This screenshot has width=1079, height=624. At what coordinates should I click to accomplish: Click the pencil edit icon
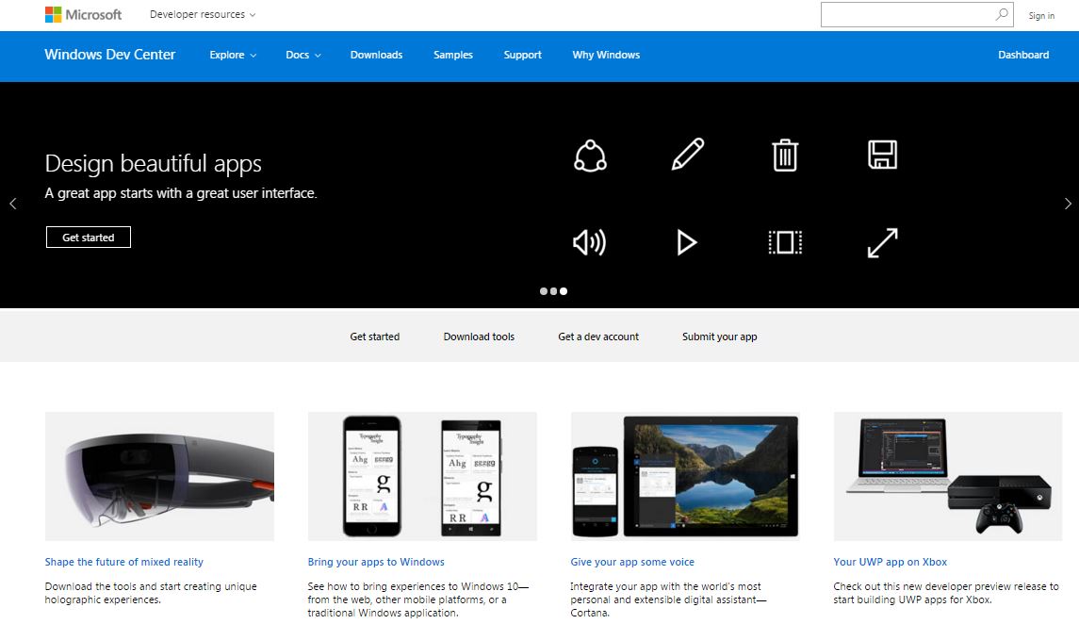(x=687, y=154)
